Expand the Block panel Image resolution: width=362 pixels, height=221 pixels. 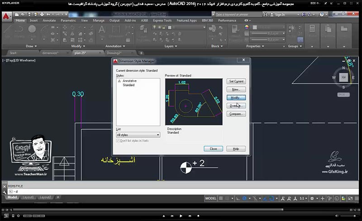pos(217,46)
